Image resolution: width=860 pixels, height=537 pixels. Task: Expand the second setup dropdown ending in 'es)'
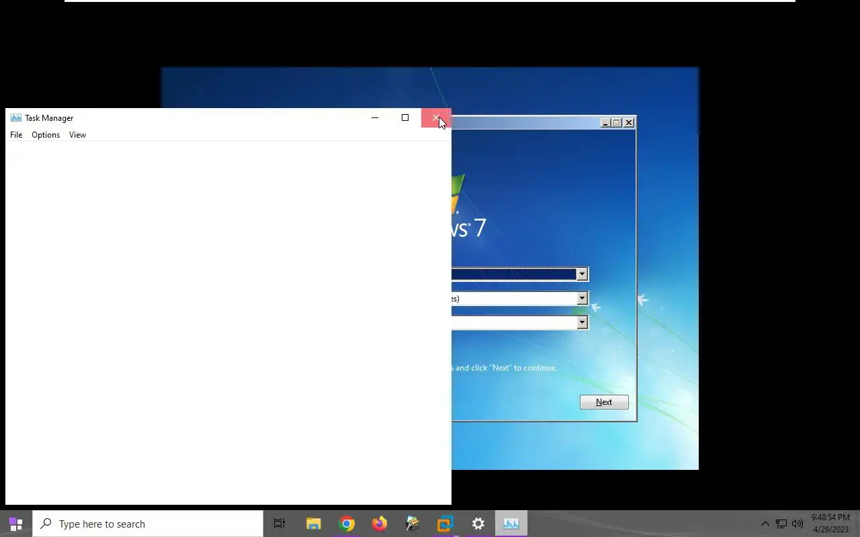pyautogui.click(x=582, y=298)
